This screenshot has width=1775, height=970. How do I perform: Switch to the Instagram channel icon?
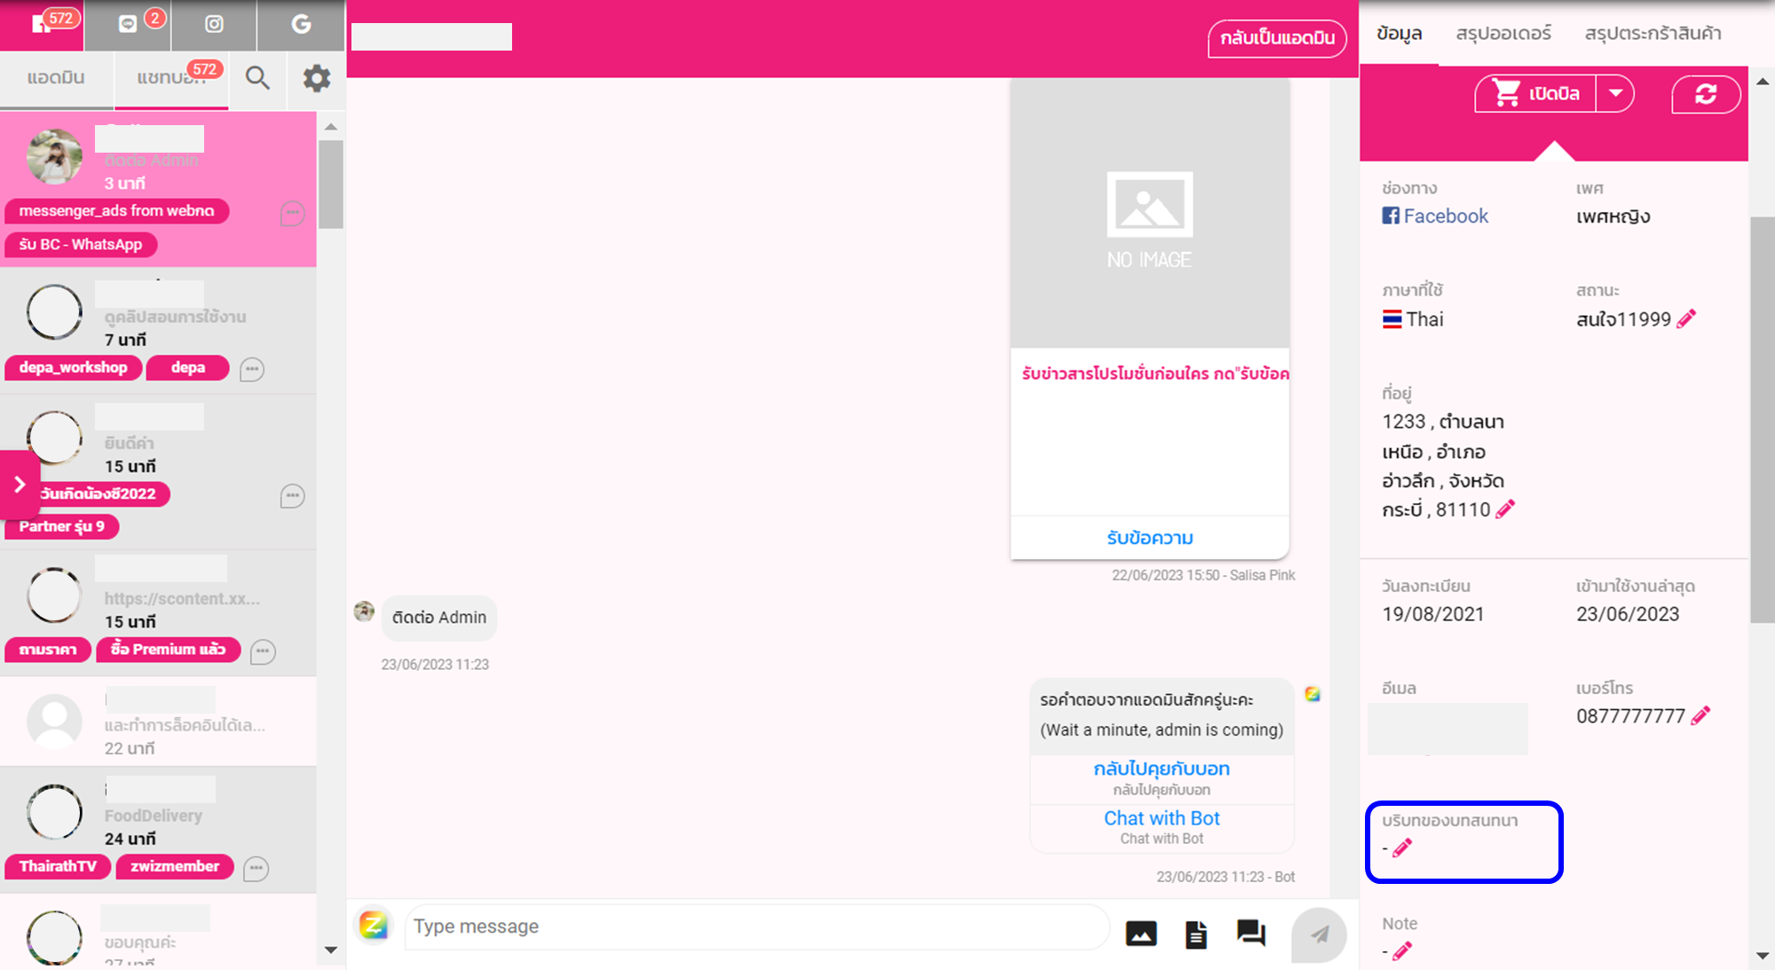coord(214,24)
